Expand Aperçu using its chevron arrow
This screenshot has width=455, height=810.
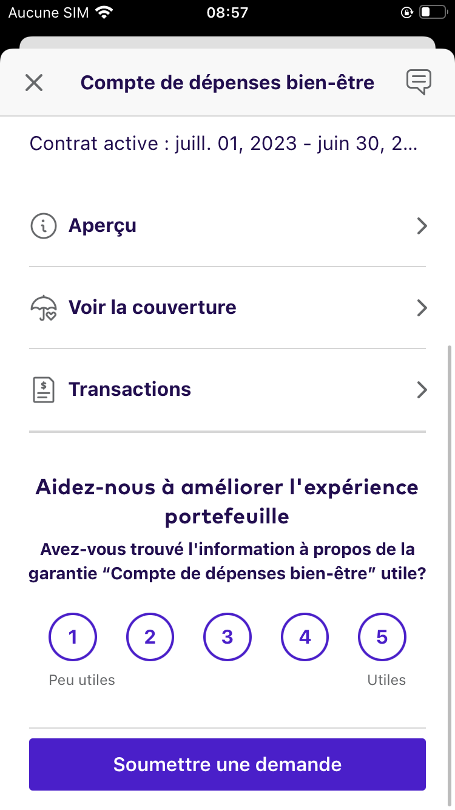pyautogui.click(x=422, y=226)
